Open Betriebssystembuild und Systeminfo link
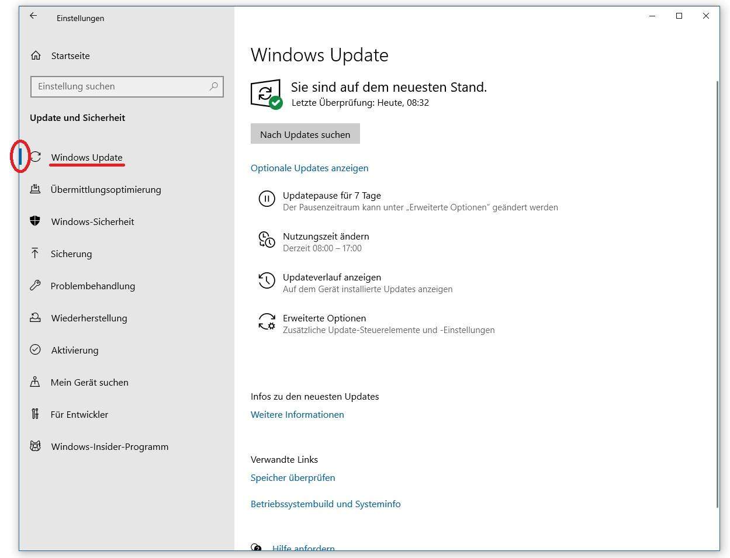Image resolution: width=730 pixels, height=558 pixels. click(x=326, y=504)
